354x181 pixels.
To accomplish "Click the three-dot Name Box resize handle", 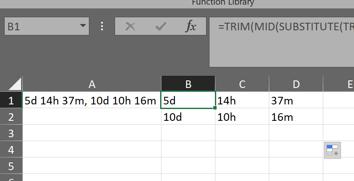I will pos(102,27).
